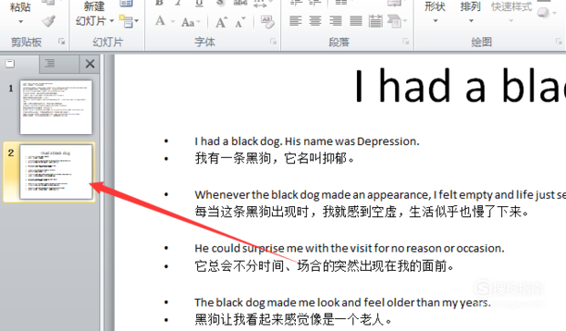Click text 'The black dog made me look and feel older'
The height and width of the screenshot is (331, 566).
coord(304,302)
